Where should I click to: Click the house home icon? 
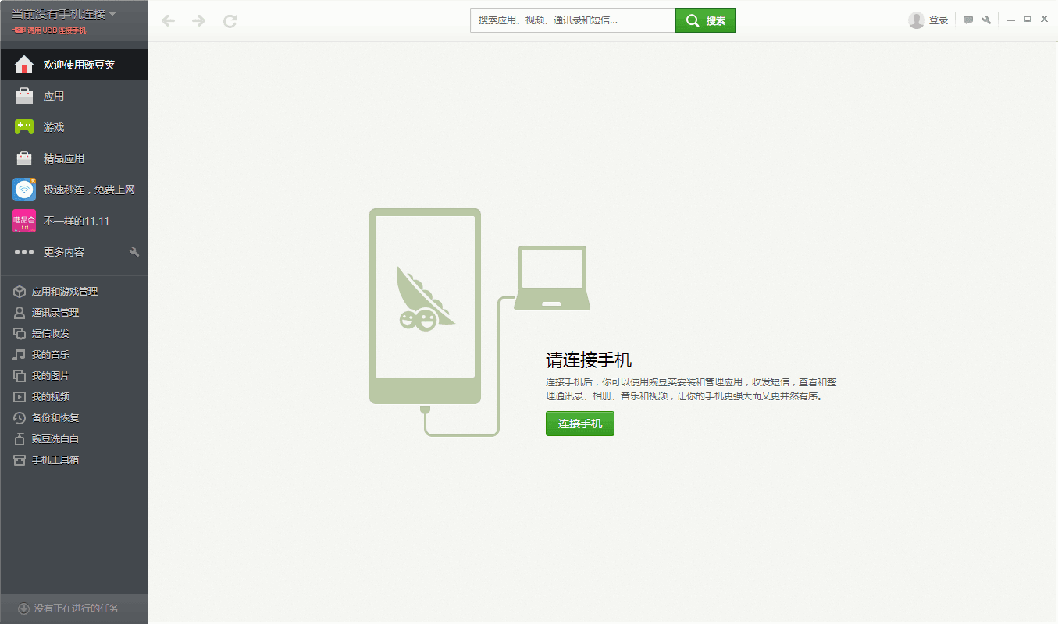pos(24,64)
